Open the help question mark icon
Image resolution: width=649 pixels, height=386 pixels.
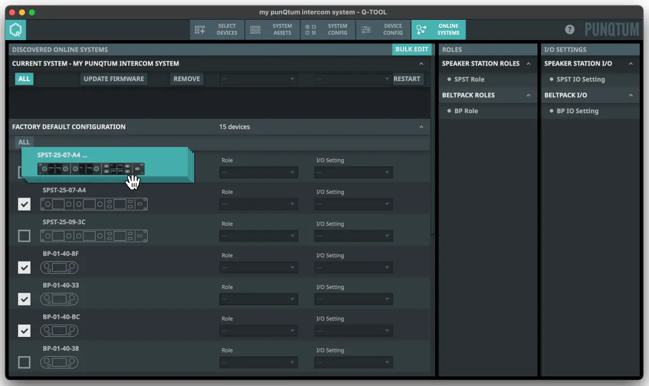click(x=570, y=30)
